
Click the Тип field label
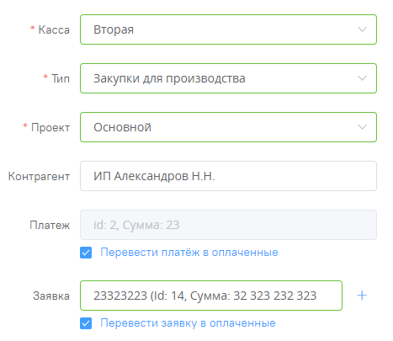click(61, 78)
